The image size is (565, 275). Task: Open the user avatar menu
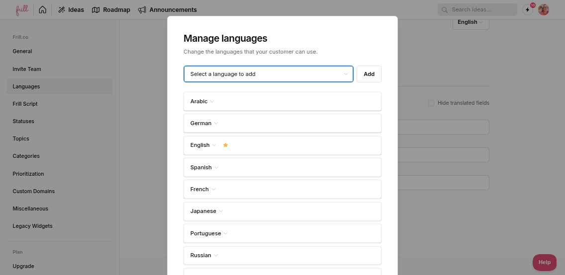pyautogui.click(x=544, y=10)
